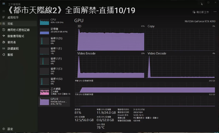
Task: Collapse the hamburger navigation menu
Action: tap(4, 11)
